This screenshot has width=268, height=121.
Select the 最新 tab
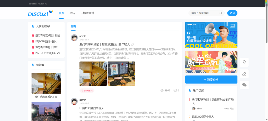(73, 26)
